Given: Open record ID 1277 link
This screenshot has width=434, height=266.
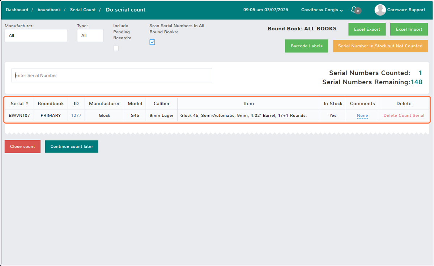Looking at the screenshot, I should pyautogui.click(x=76, y=116).
